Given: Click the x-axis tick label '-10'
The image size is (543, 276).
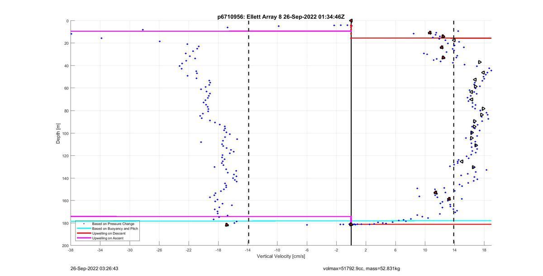Looking at the screenshot, I should (x=277, y=250).
